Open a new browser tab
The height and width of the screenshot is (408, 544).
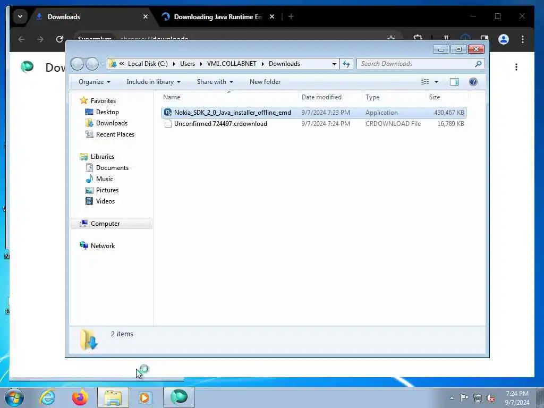point(291,16)
